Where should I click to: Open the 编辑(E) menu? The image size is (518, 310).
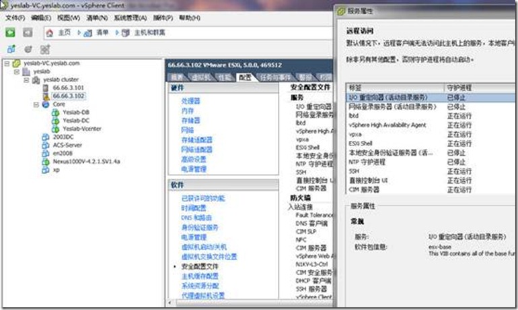[x=41, y=18]
